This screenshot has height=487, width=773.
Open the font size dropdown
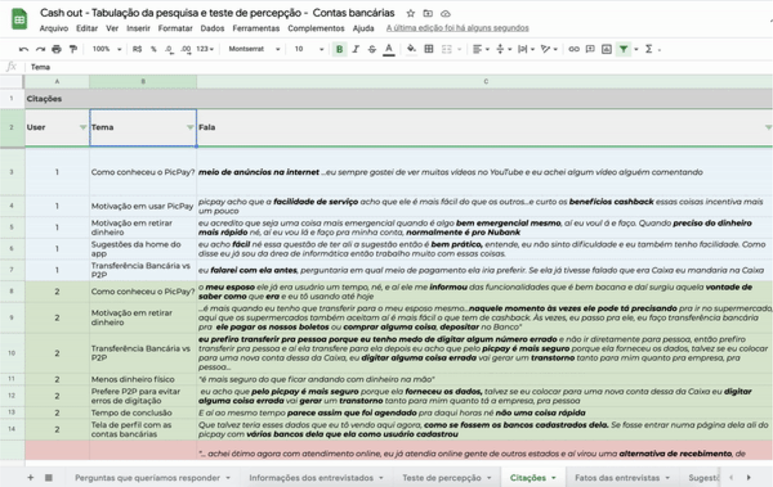click(x=309, y=49)
